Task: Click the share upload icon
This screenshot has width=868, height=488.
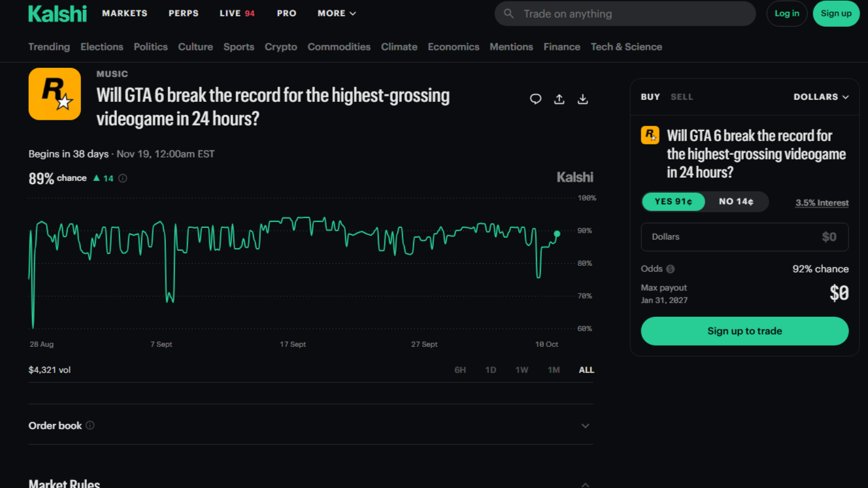Action: 559,99
